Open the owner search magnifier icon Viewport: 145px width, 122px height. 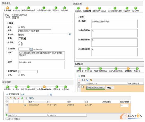(x=69, y=34)
